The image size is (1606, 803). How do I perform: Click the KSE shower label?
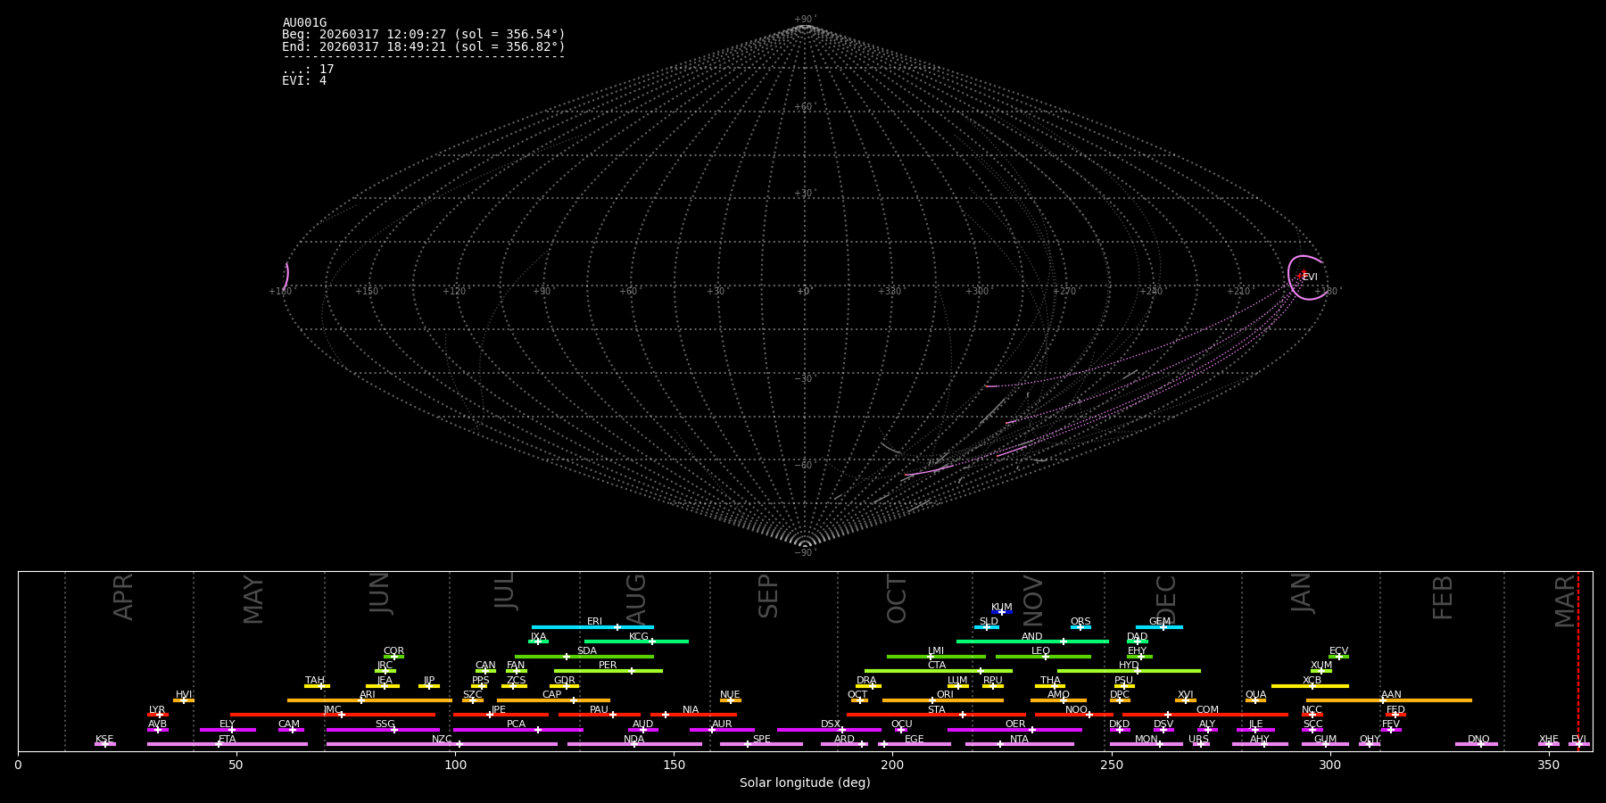pos(104,740)
